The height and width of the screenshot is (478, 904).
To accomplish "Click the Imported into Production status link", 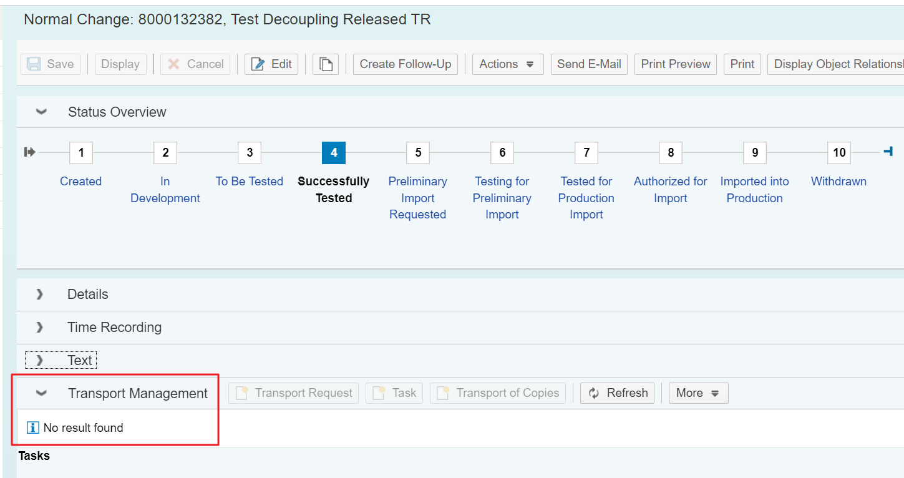I will click(754, 190).
